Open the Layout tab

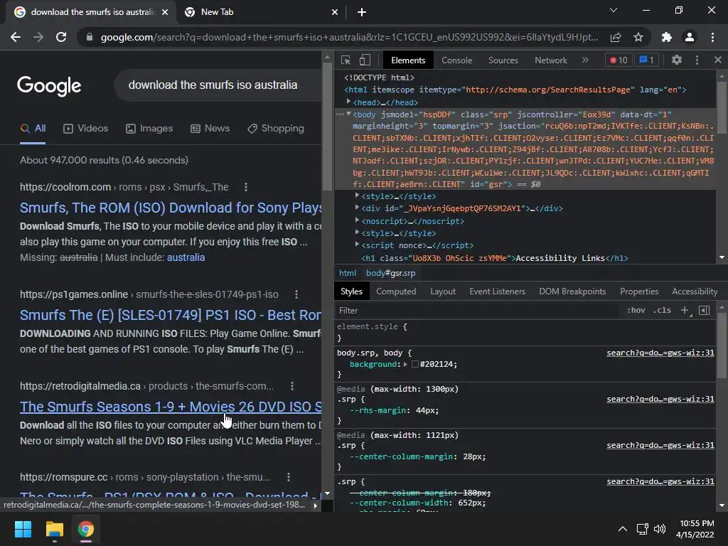[x=442, y=291]
